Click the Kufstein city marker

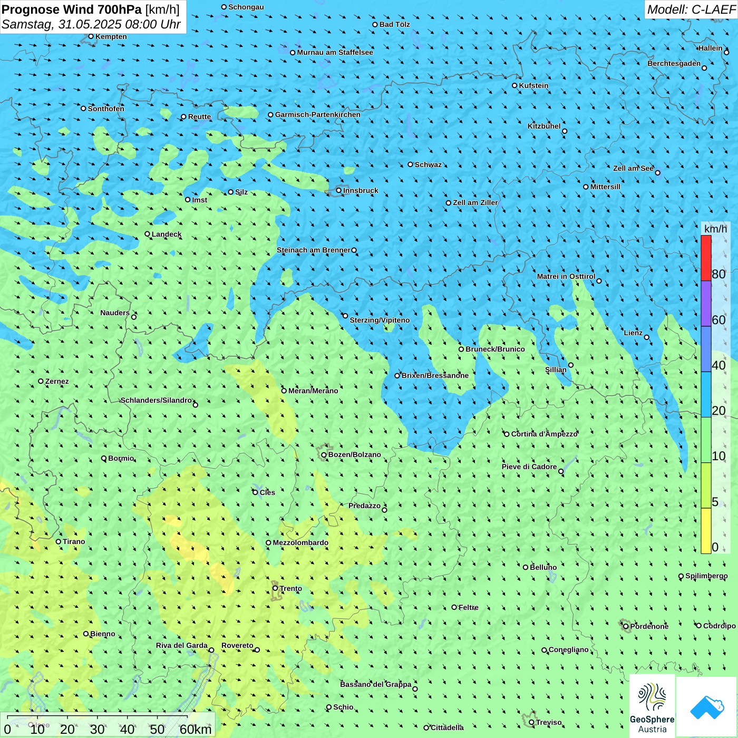515,85
